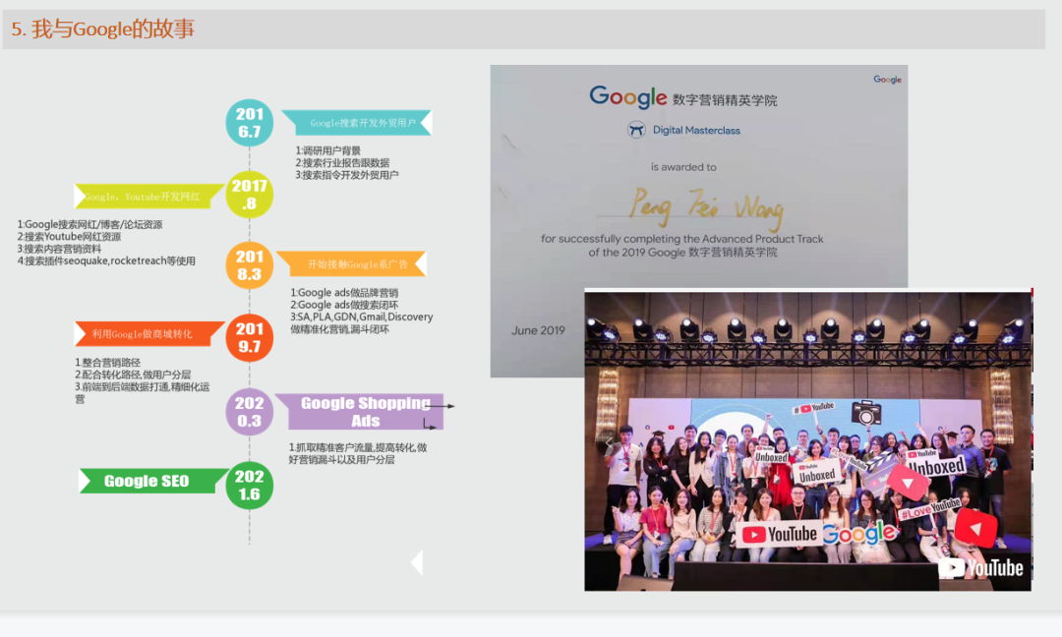Click the 2018.3 orange timeline circle

(249, 265)
